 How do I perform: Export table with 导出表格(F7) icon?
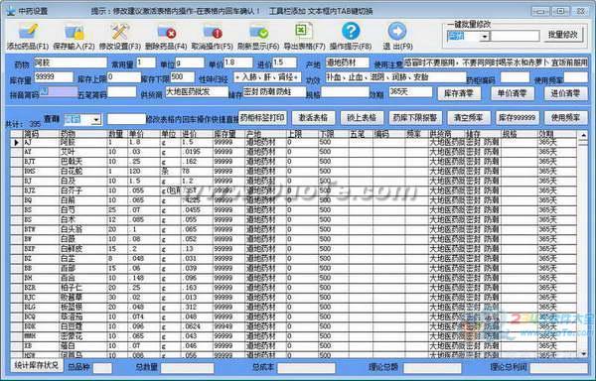click(x=305, y=32)
